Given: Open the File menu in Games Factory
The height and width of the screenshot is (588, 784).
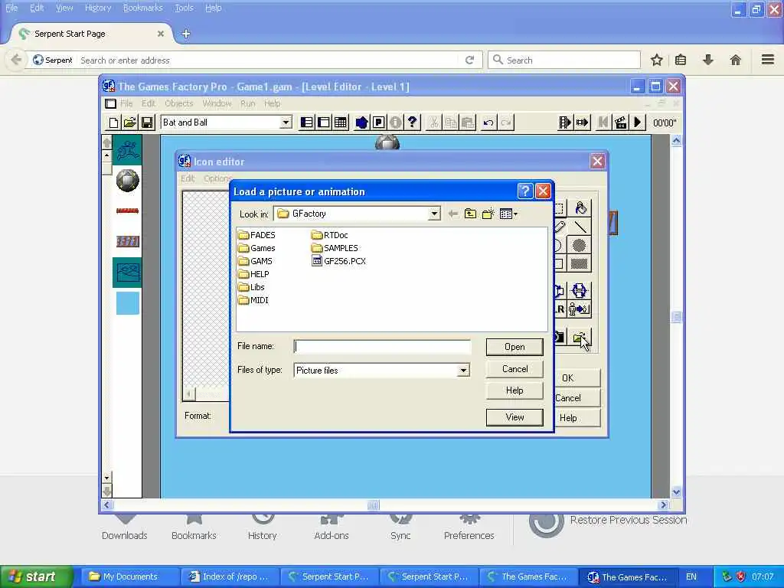Looking at the screenshot, I should (126, 103).
